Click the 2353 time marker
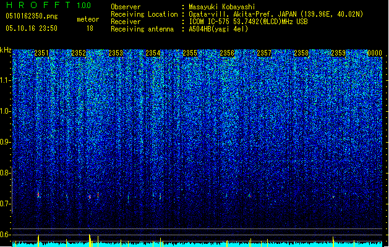The height and width of the screenshot is (247, 389). (116, 53)
